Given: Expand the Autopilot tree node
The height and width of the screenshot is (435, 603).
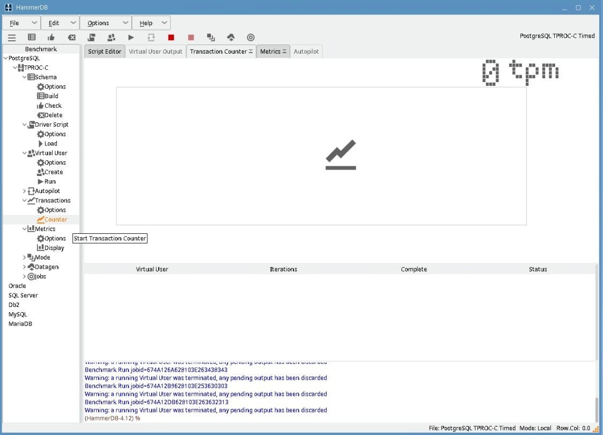Looking at the screenshot, I should (25, 191).
